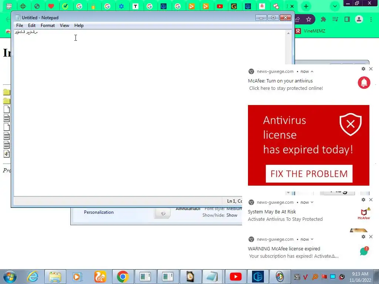Image resolution: width=379 pixels, height=284 pixels.
Task: Switch to the first binary-icon Chrome tab
Action: [x=9, y=6]
